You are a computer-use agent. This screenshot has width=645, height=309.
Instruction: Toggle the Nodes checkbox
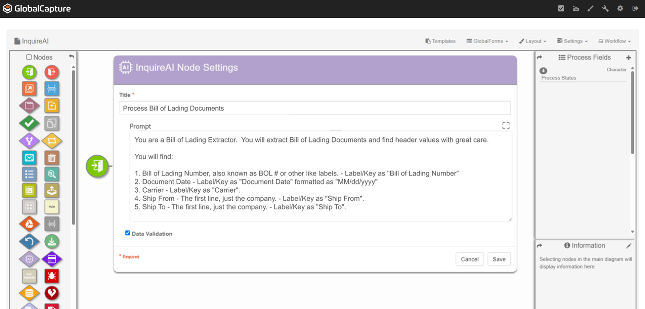29,57
